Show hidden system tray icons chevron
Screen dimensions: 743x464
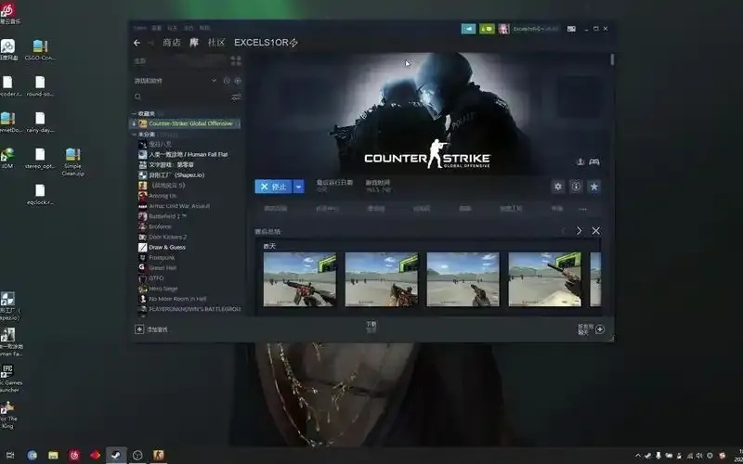coord(638,456)
